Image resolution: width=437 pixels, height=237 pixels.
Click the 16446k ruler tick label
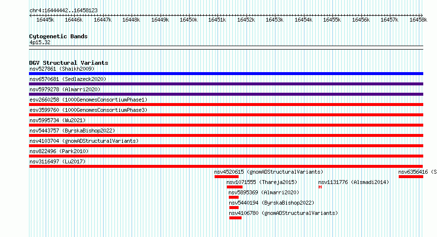(74, 20)
